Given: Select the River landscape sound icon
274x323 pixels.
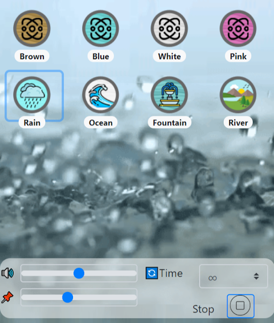Looking at the screenshot, I should click(x=238, y=95).
